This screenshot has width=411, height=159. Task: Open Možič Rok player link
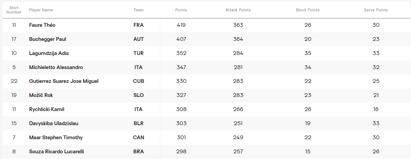41,95
